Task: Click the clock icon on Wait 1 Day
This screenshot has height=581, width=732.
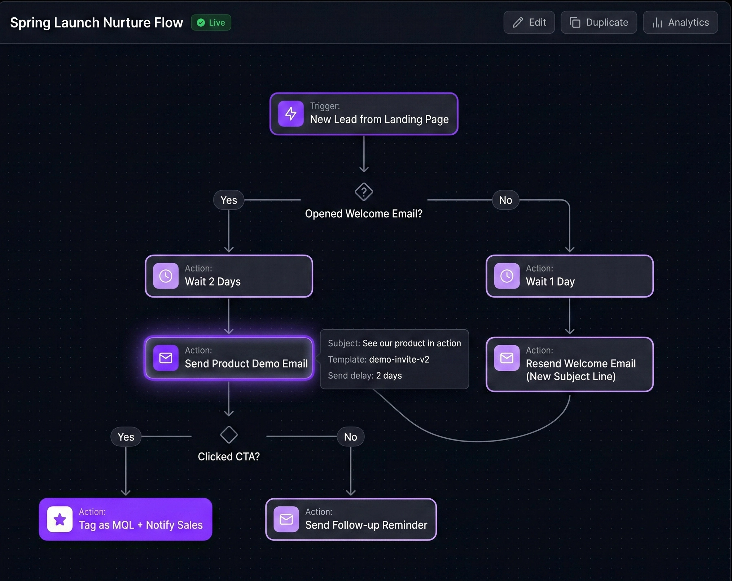Action: coord(507,276)
